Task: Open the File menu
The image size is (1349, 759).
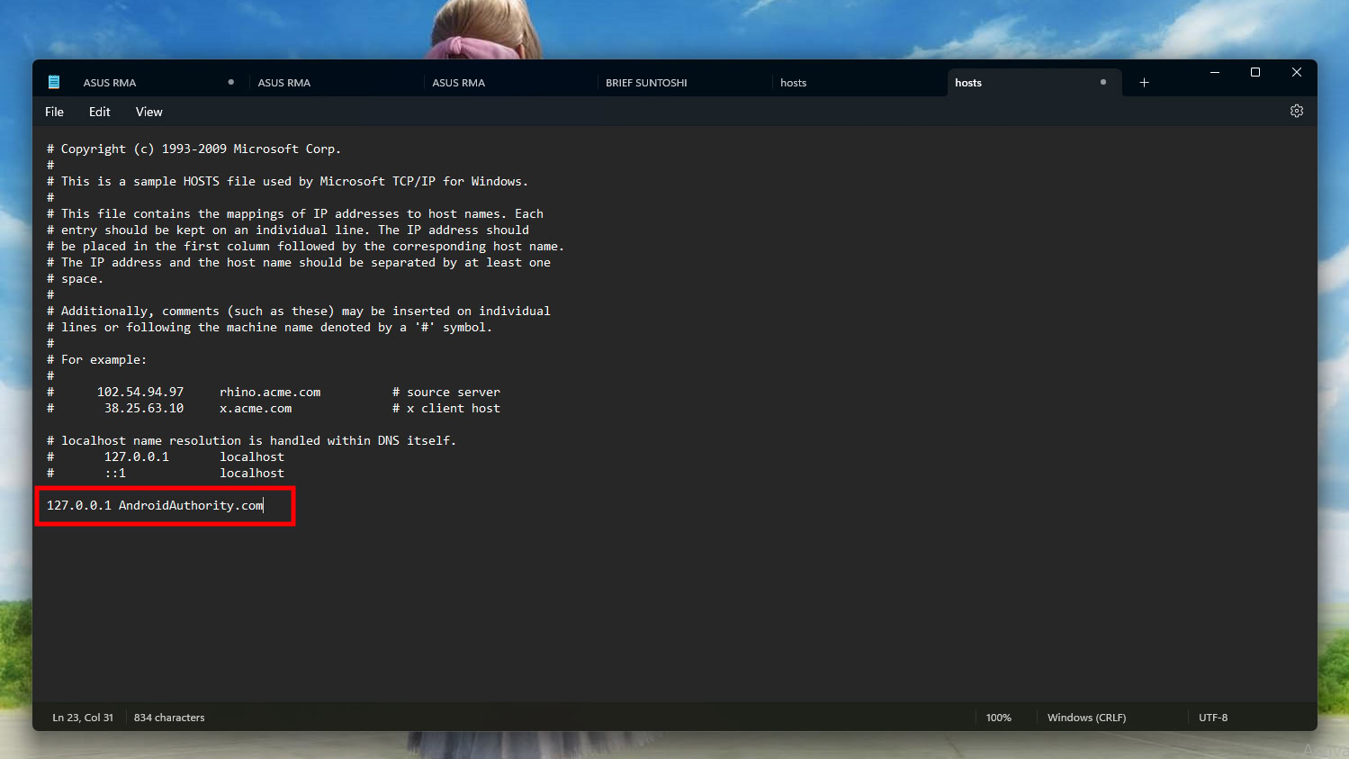Action: point(55,112)
